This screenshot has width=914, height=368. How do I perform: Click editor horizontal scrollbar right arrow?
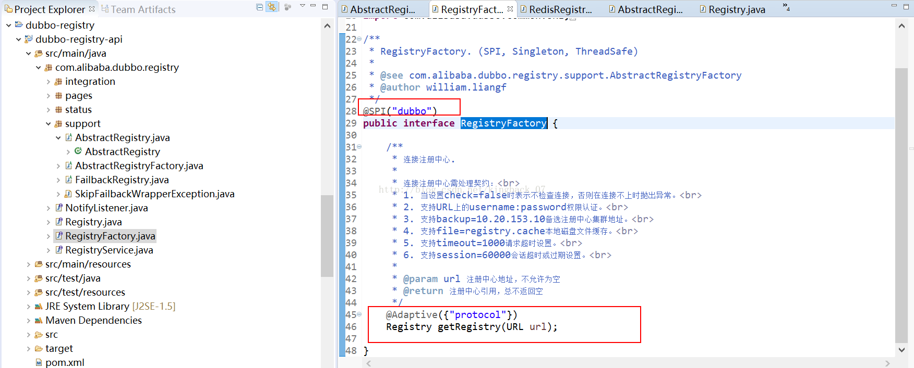click(x=887, y=363)
